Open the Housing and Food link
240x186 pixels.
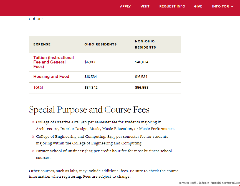coord(51,77)
